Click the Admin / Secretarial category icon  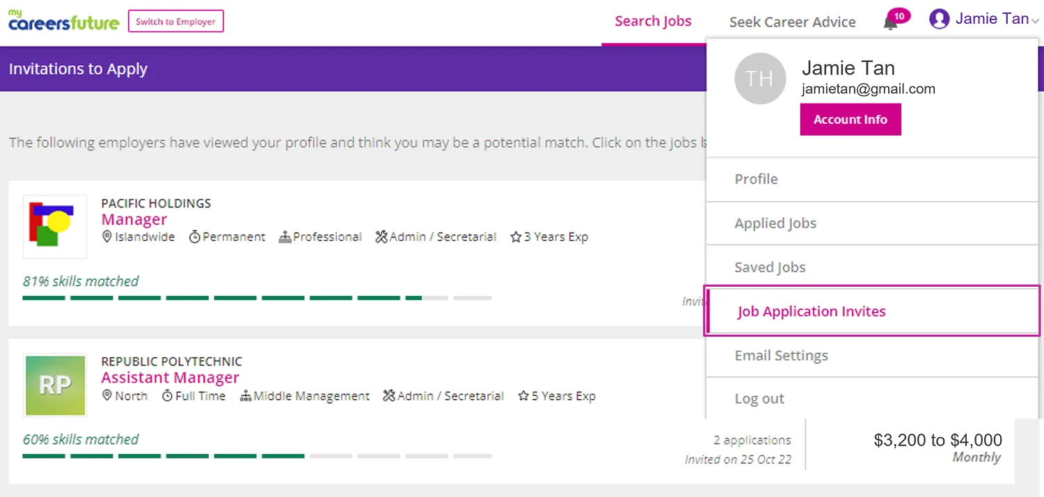point(381,237)
